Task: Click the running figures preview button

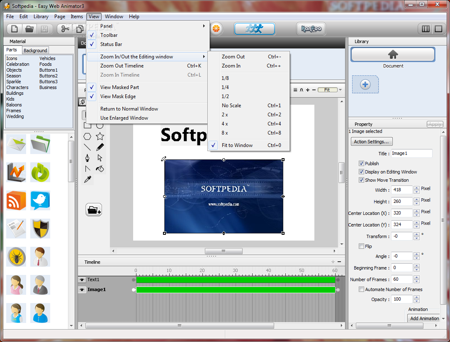Action: point(255,29)
